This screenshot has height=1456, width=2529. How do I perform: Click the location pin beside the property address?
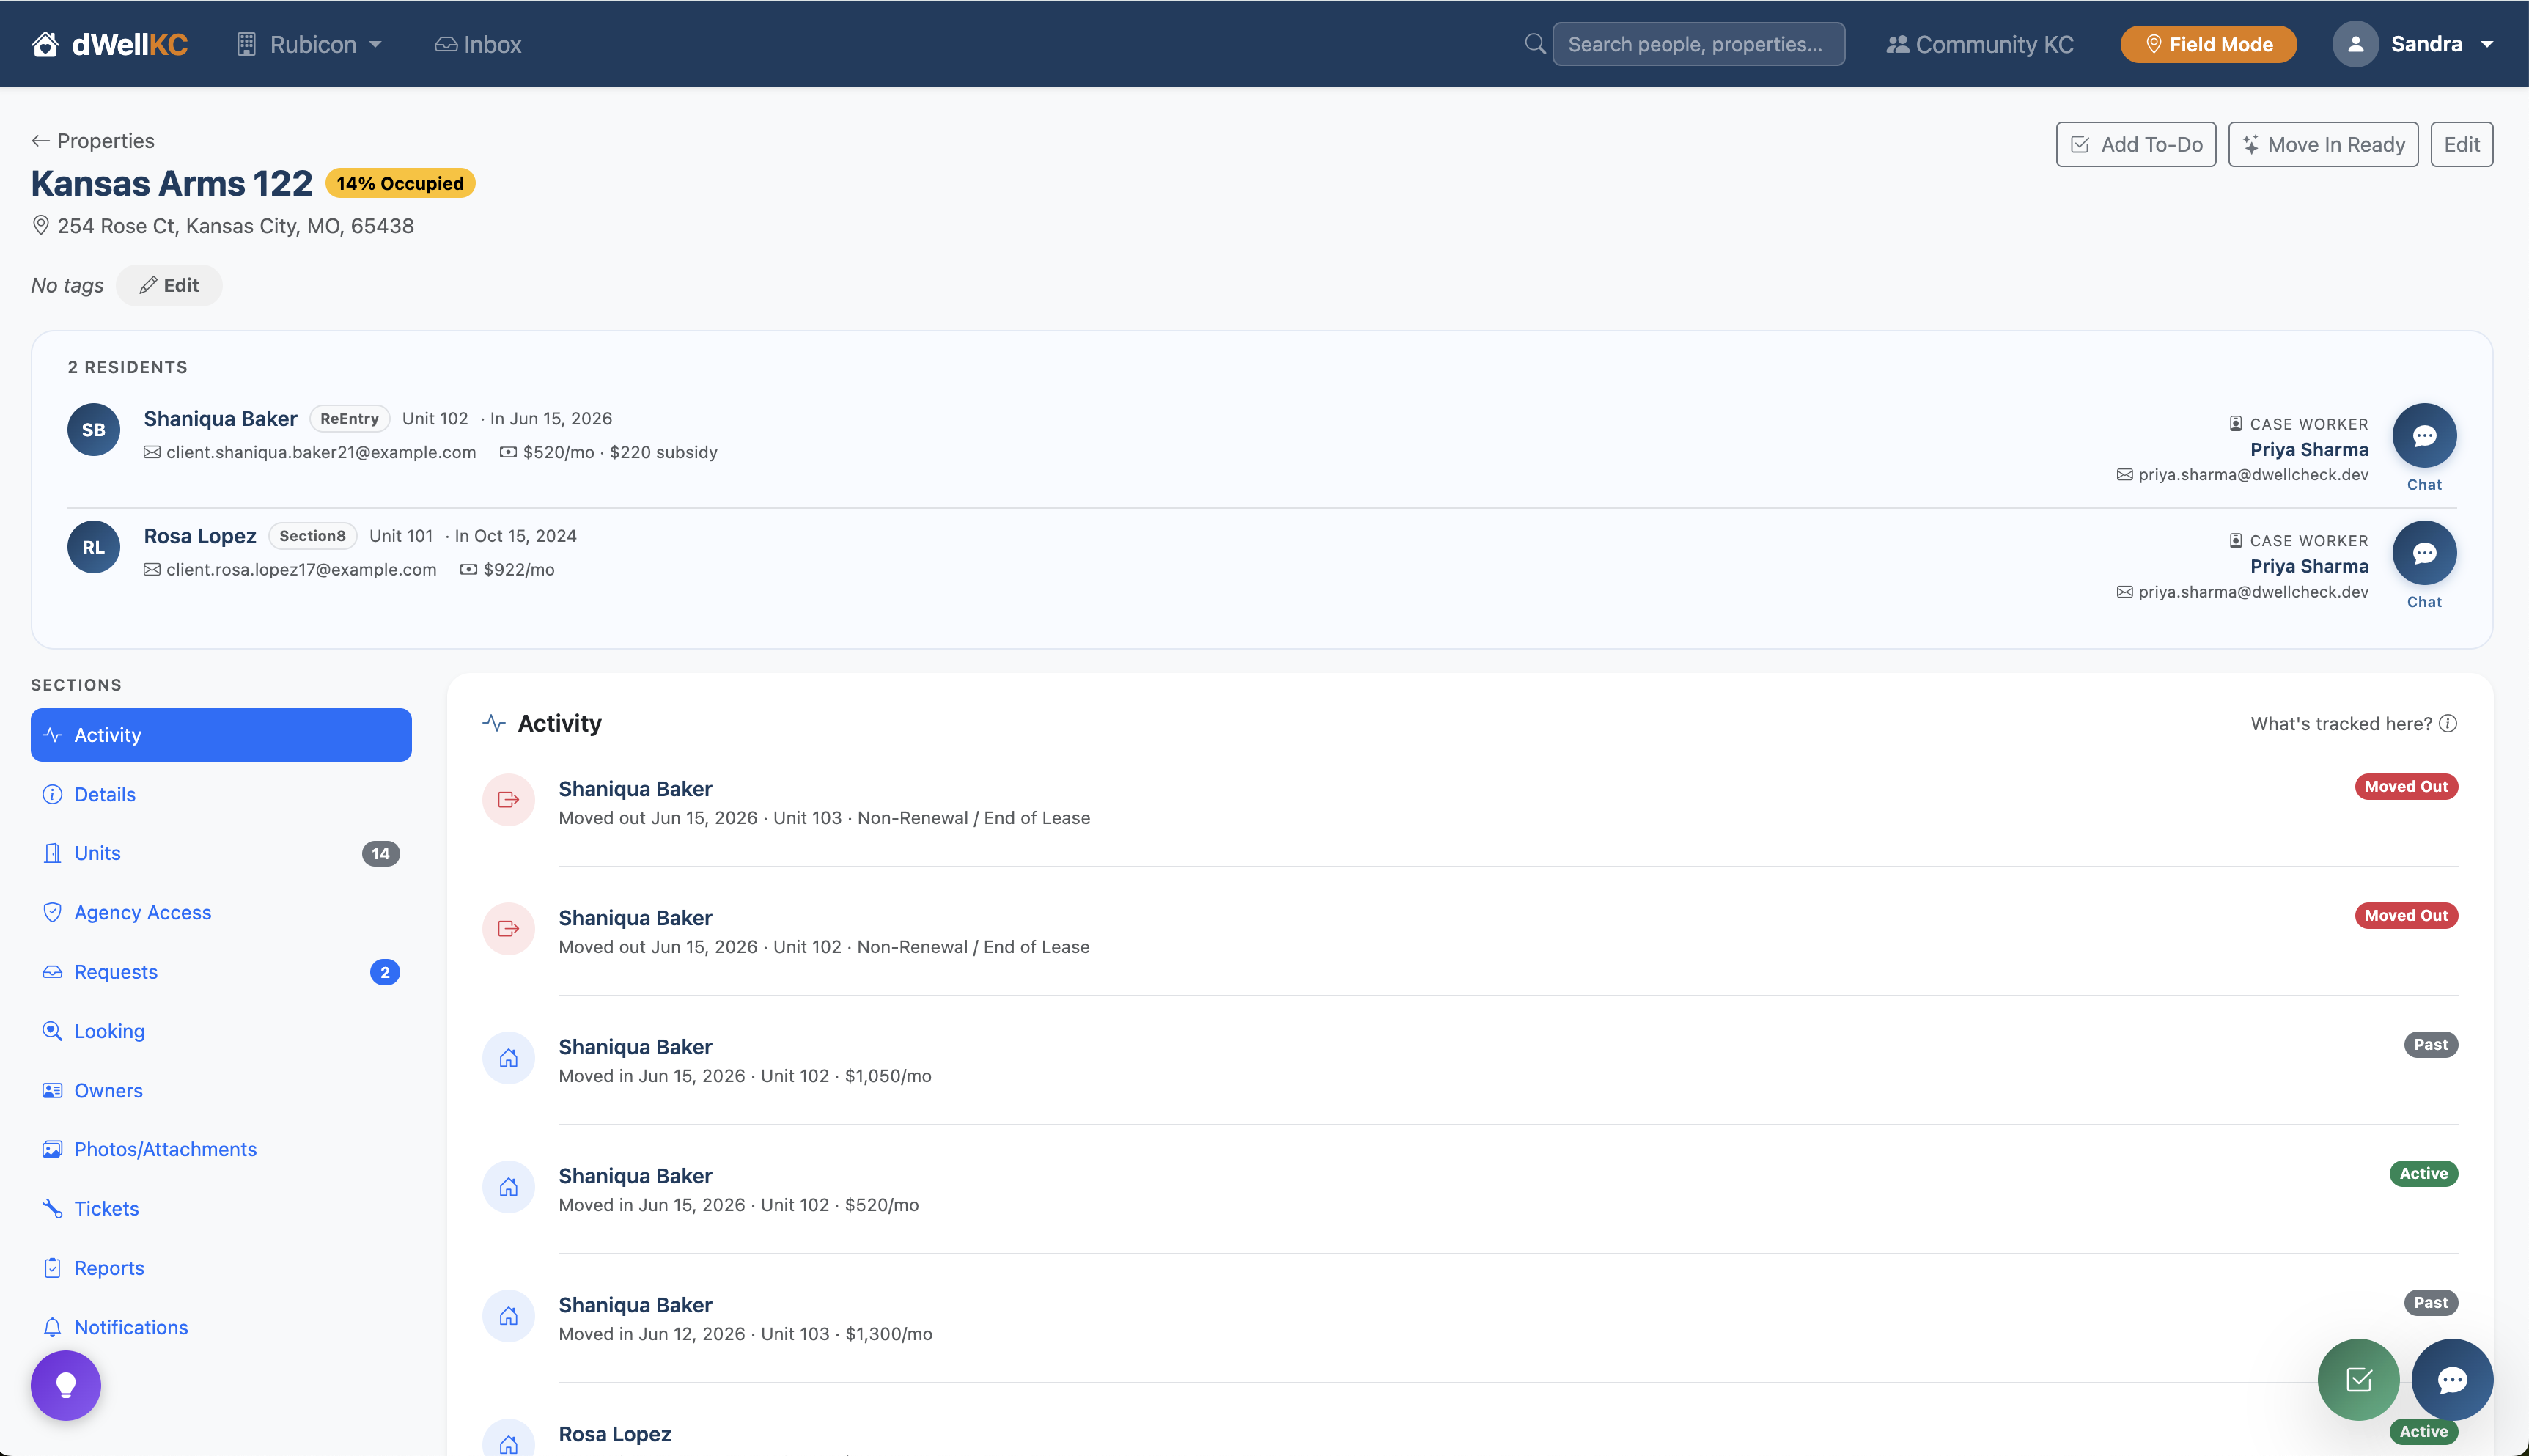coord(41,226)
